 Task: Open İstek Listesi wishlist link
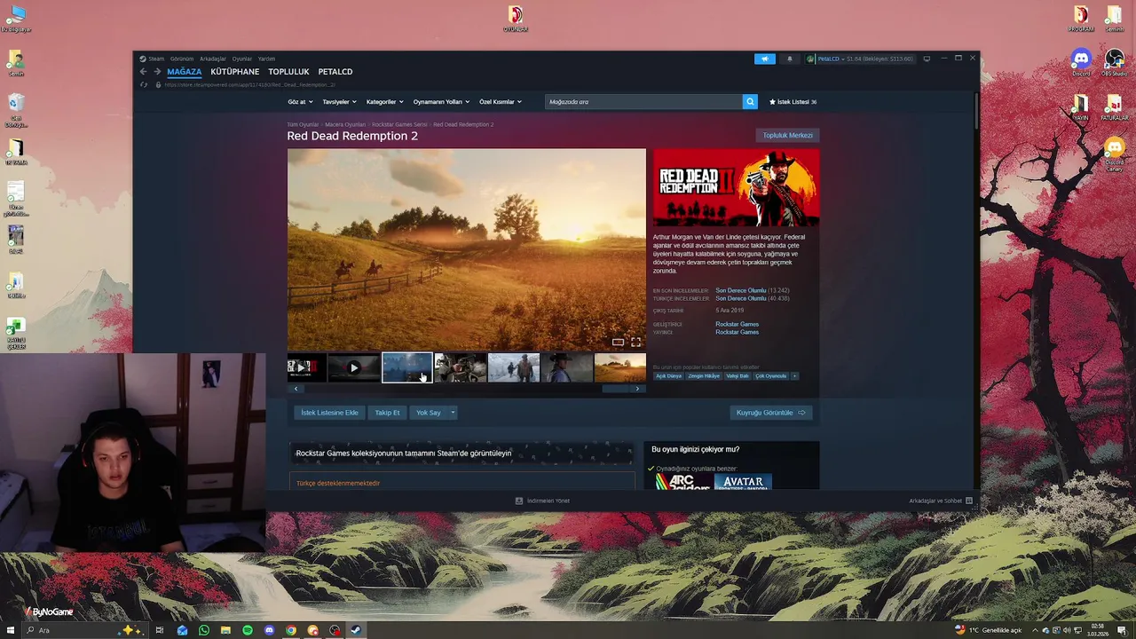pyautogui.click(x=793, y=102)
